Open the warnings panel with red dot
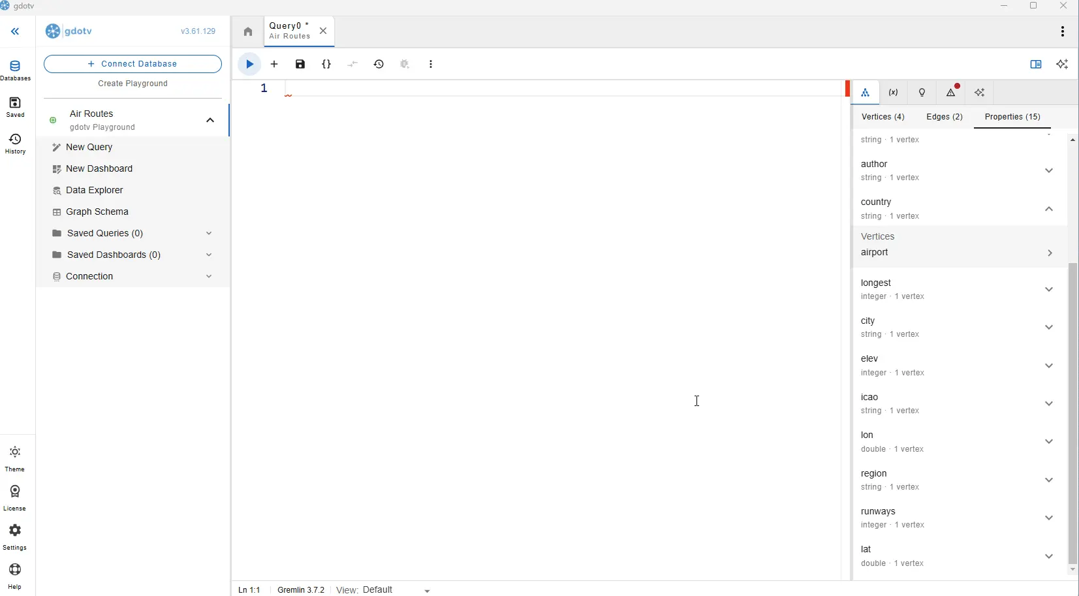 [951, 93]
